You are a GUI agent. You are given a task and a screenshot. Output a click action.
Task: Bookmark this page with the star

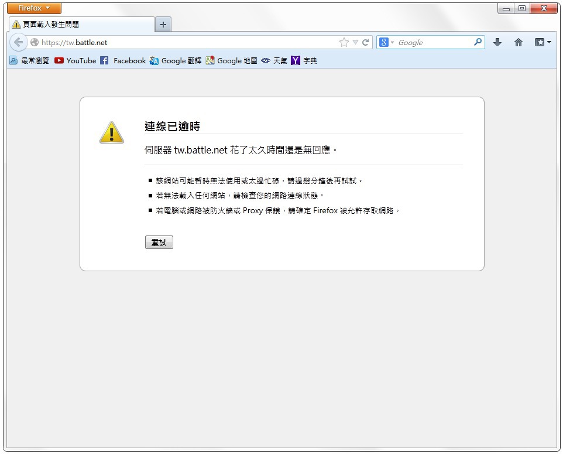344,42
